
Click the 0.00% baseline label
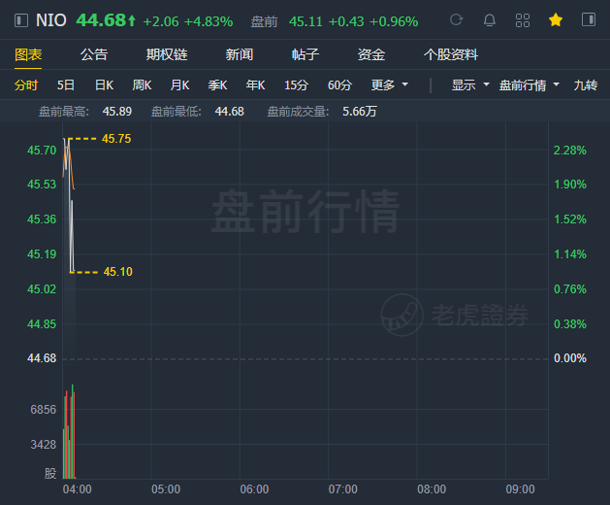[570, 358]
